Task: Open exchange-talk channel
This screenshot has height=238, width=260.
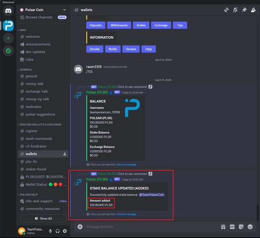Action: pos(43,92)
